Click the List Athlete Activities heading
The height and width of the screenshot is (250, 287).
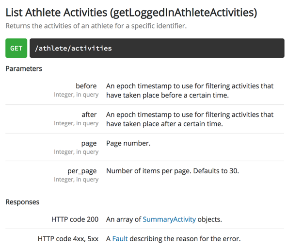tap(131, 13)
